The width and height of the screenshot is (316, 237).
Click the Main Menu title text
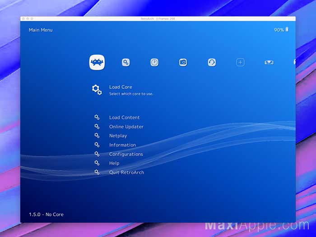tap(41, 30)
